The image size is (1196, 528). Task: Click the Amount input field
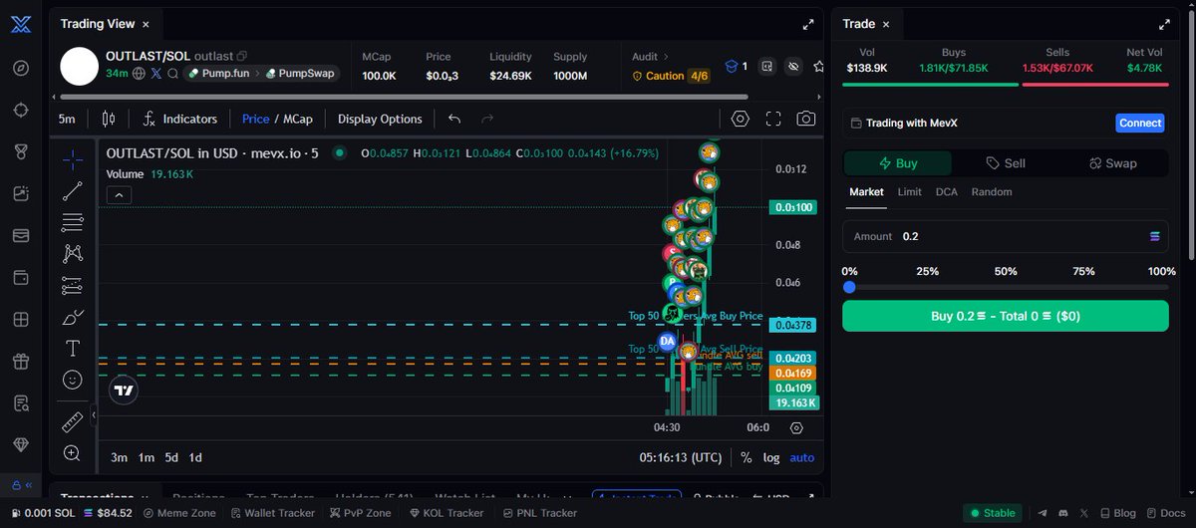pyautogui.click(x=1006, y=236)
